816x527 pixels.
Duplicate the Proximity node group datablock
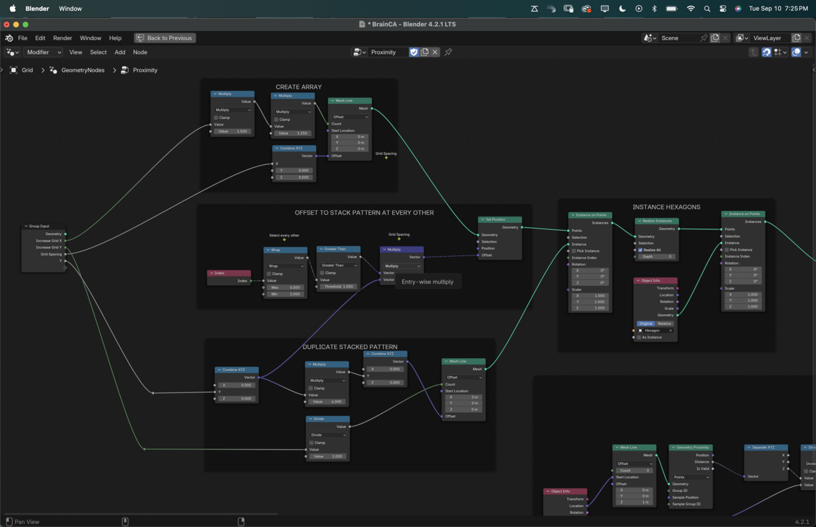425,52
